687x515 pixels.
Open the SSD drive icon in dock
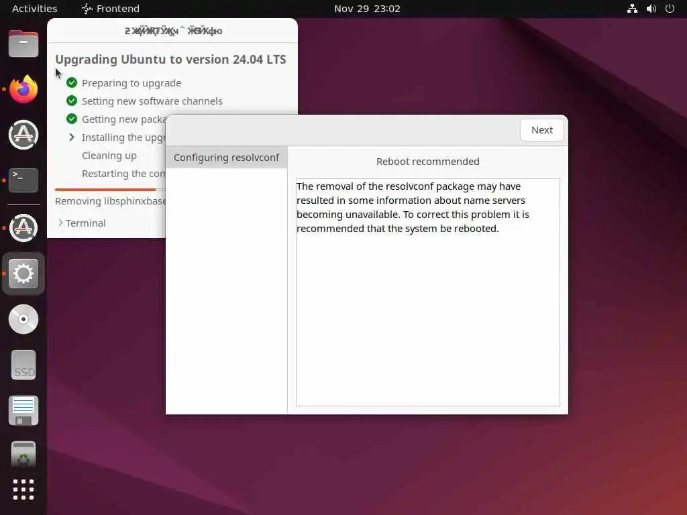23,365
